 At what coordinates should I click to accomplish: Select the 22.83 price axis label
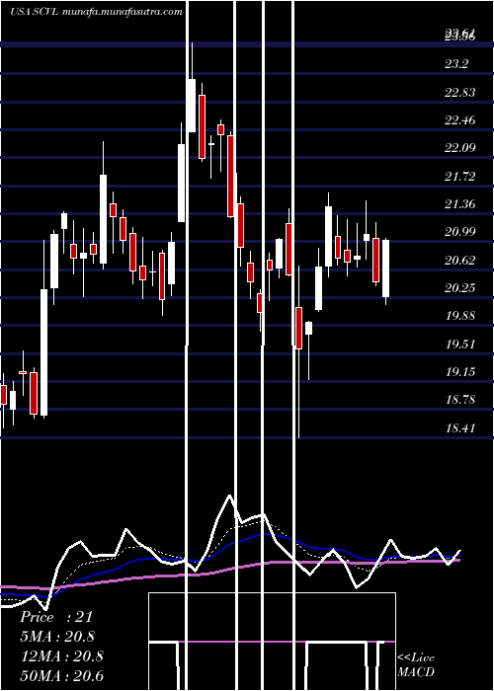460,93
